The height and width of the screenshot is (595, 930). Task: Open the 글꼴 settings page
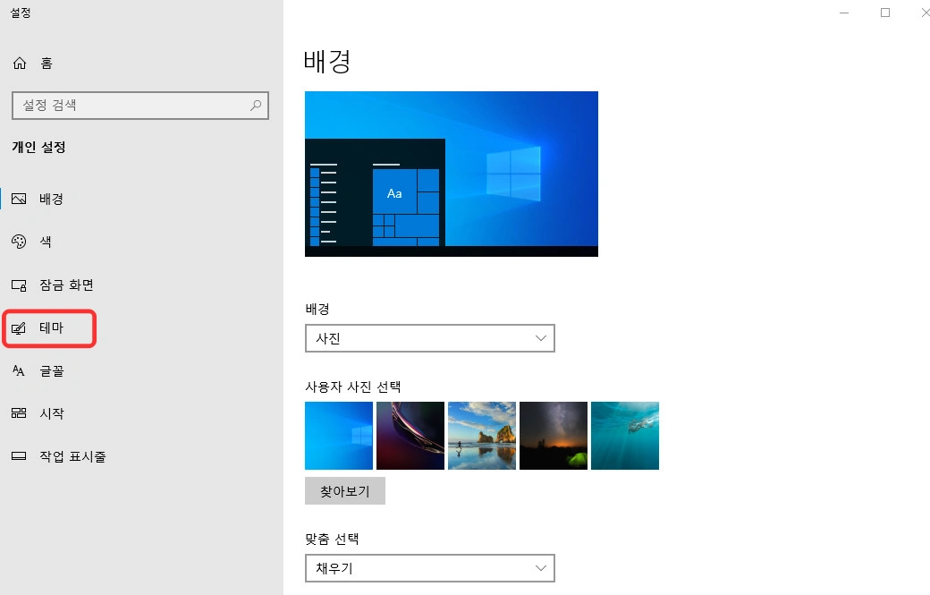(x=141, y=370)
